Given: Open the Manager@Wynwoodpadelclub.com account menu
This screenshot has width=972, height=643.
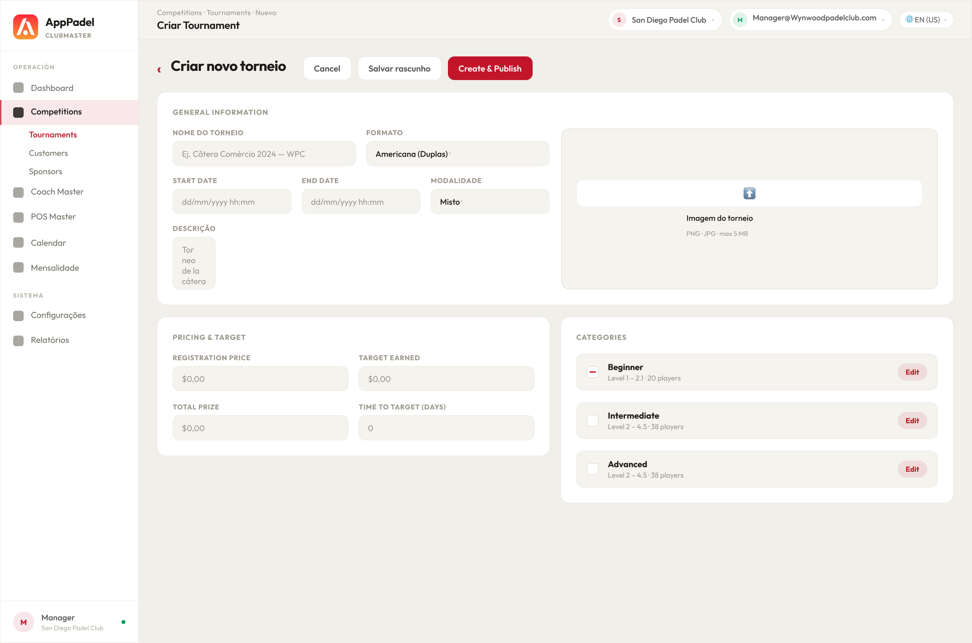Looking at the screenshot, I should click(x=810, y=20).
